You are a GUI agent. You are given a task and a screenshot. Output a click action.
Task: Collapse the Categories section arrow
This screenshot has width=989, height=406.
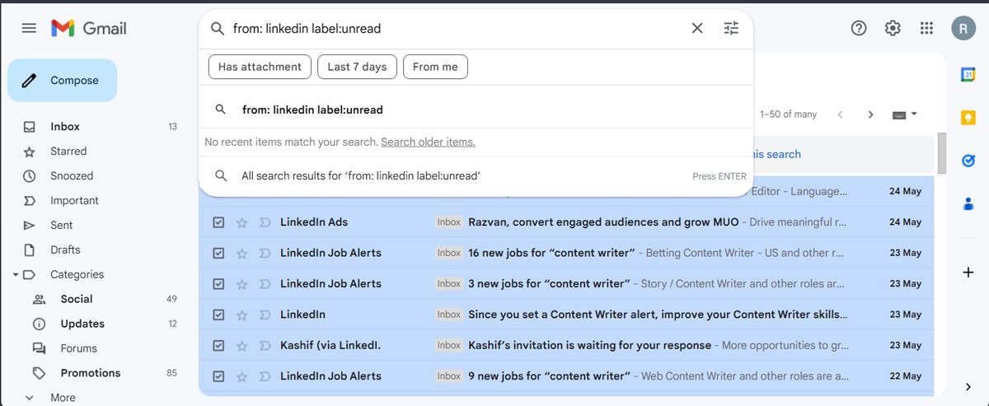click(x=16, y=274)
